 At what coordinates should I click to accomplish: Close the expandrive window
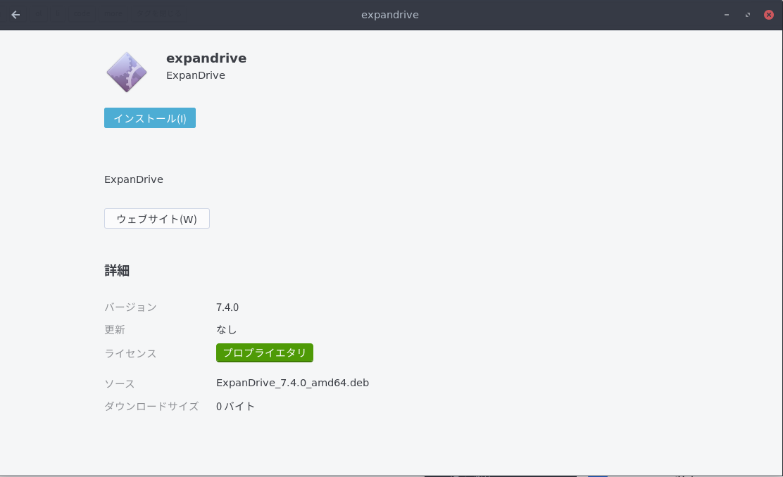point(769,15)
